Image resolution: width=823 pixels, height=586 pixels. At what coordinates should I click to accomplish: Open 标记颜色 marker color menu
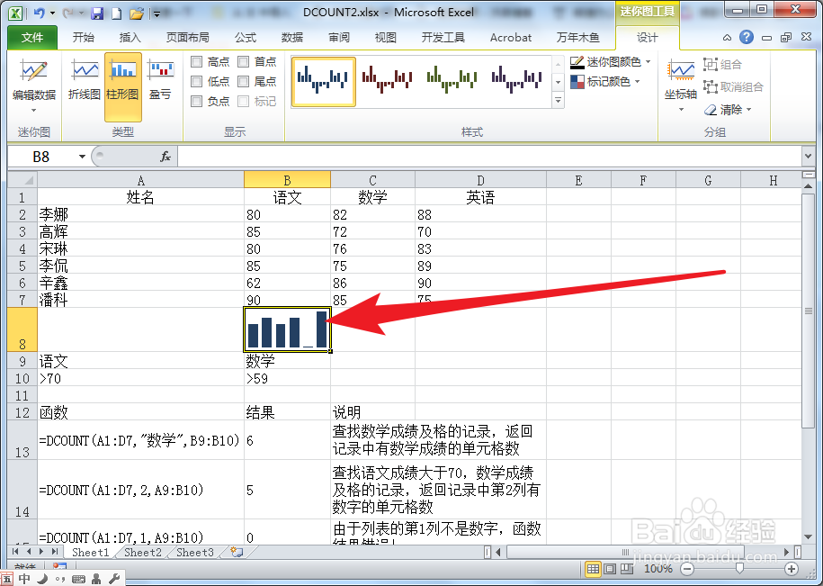[x=605, y=81]
